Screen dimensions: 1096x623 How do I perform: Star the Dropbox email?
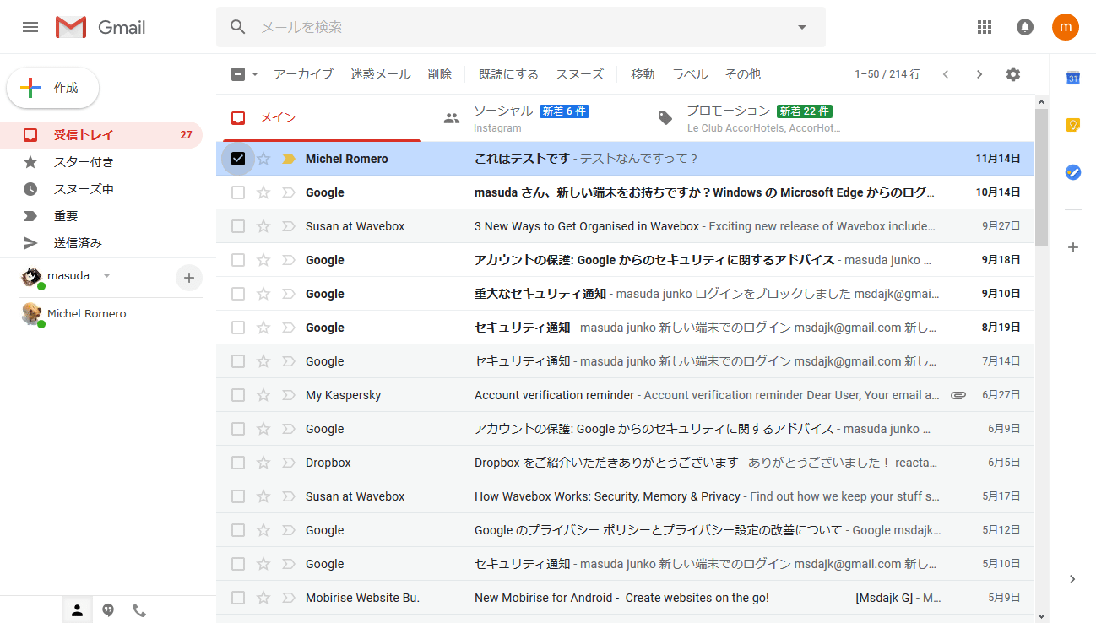[263, 463]
